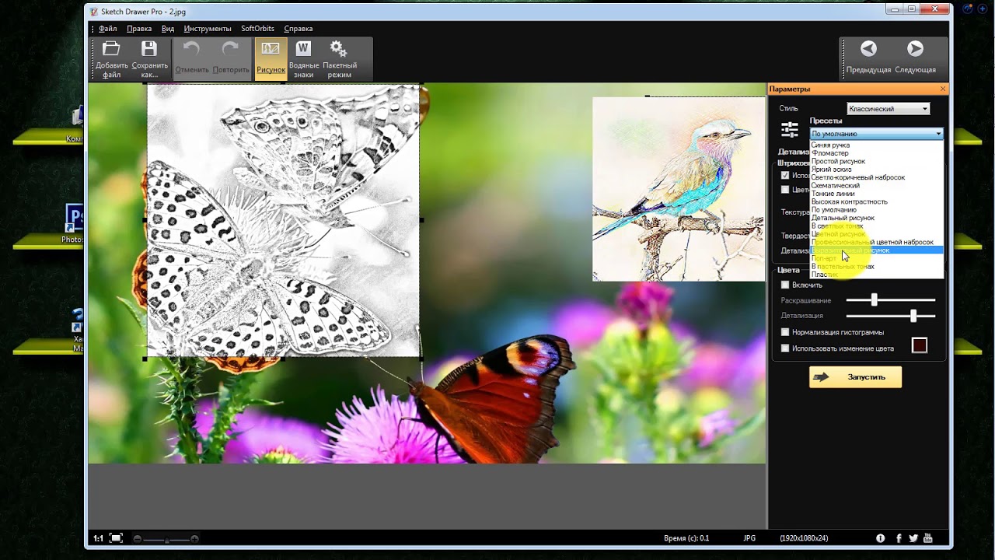Click the Twitter icon in status bar

click(x=913, y=538)
